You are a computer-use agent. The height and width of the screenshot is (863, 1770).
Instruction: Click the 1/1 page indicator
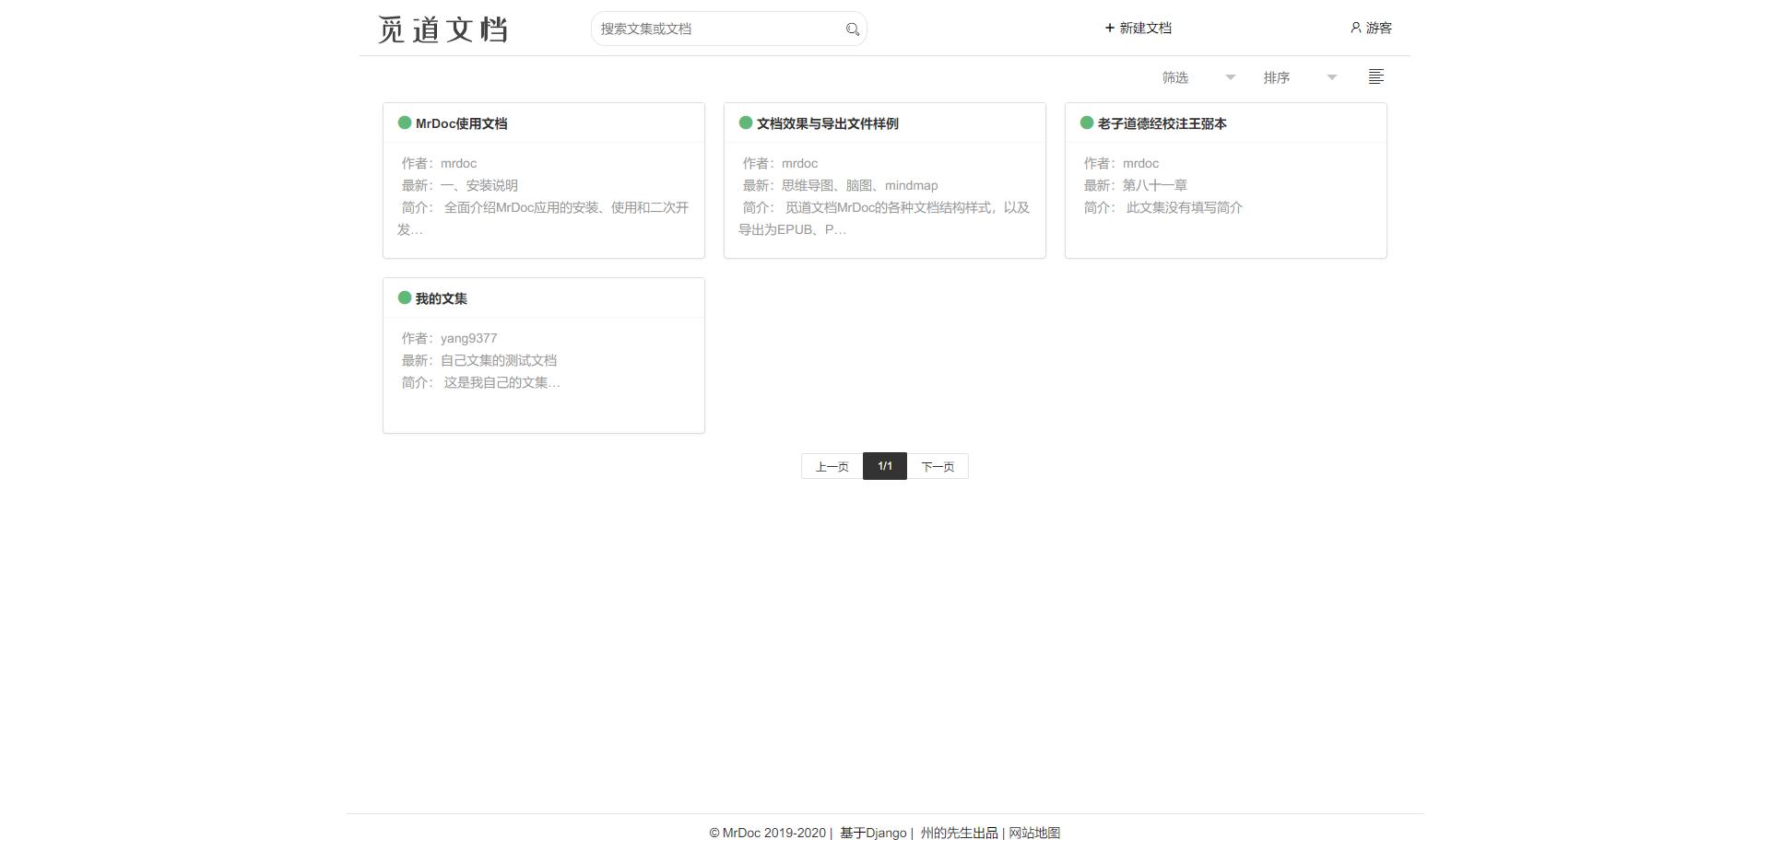coord(885,466)
